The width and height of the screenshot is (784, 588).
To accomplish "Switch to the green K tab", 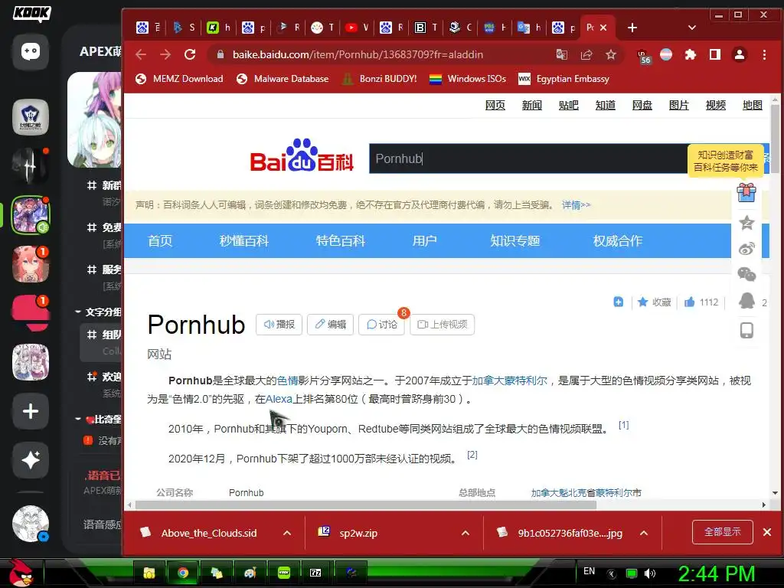I will point(218,28).
